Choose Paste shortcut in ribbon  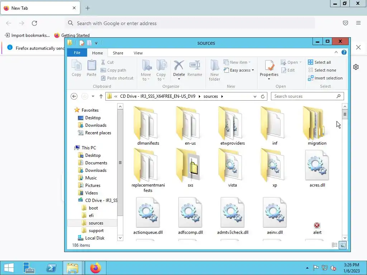(x=117, y=78)
